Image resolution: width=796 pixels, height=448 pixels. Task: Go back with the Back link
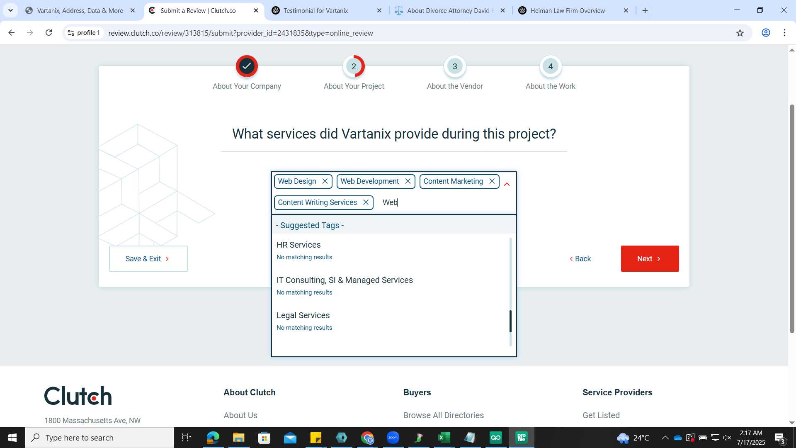point(580,259)
